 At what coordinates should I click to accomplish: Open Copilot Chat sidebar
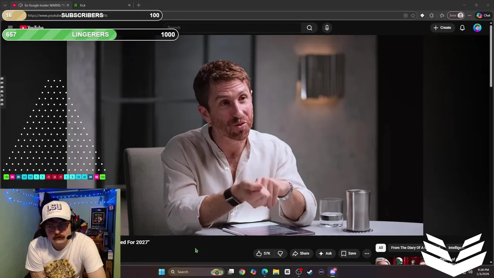point(483,15)
